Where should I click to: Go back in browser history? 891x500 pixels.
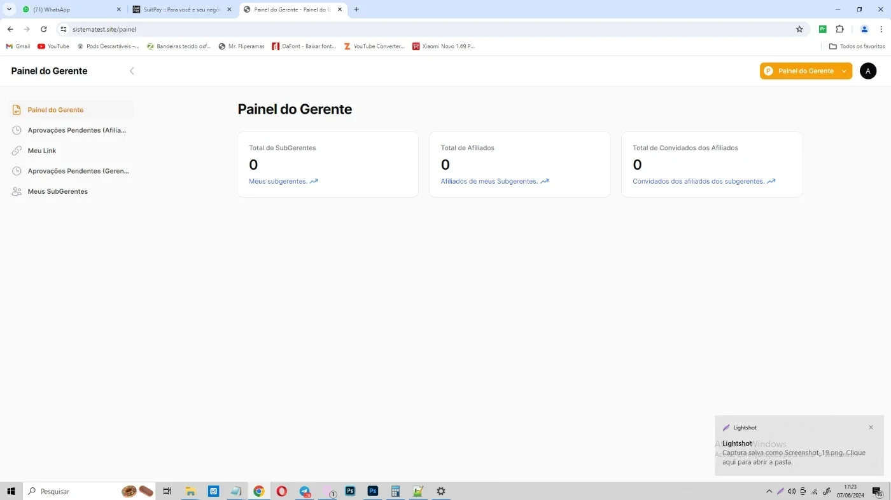click(10, 29)
